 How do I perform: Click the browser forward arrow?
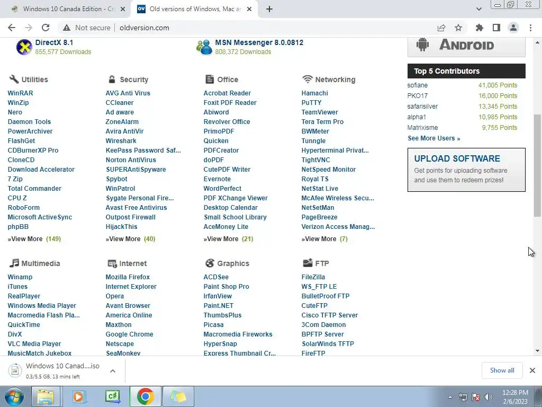click(29, 28)
